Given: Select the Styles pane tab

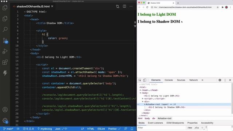Looking at the screenshot, I should click(141, 123).
